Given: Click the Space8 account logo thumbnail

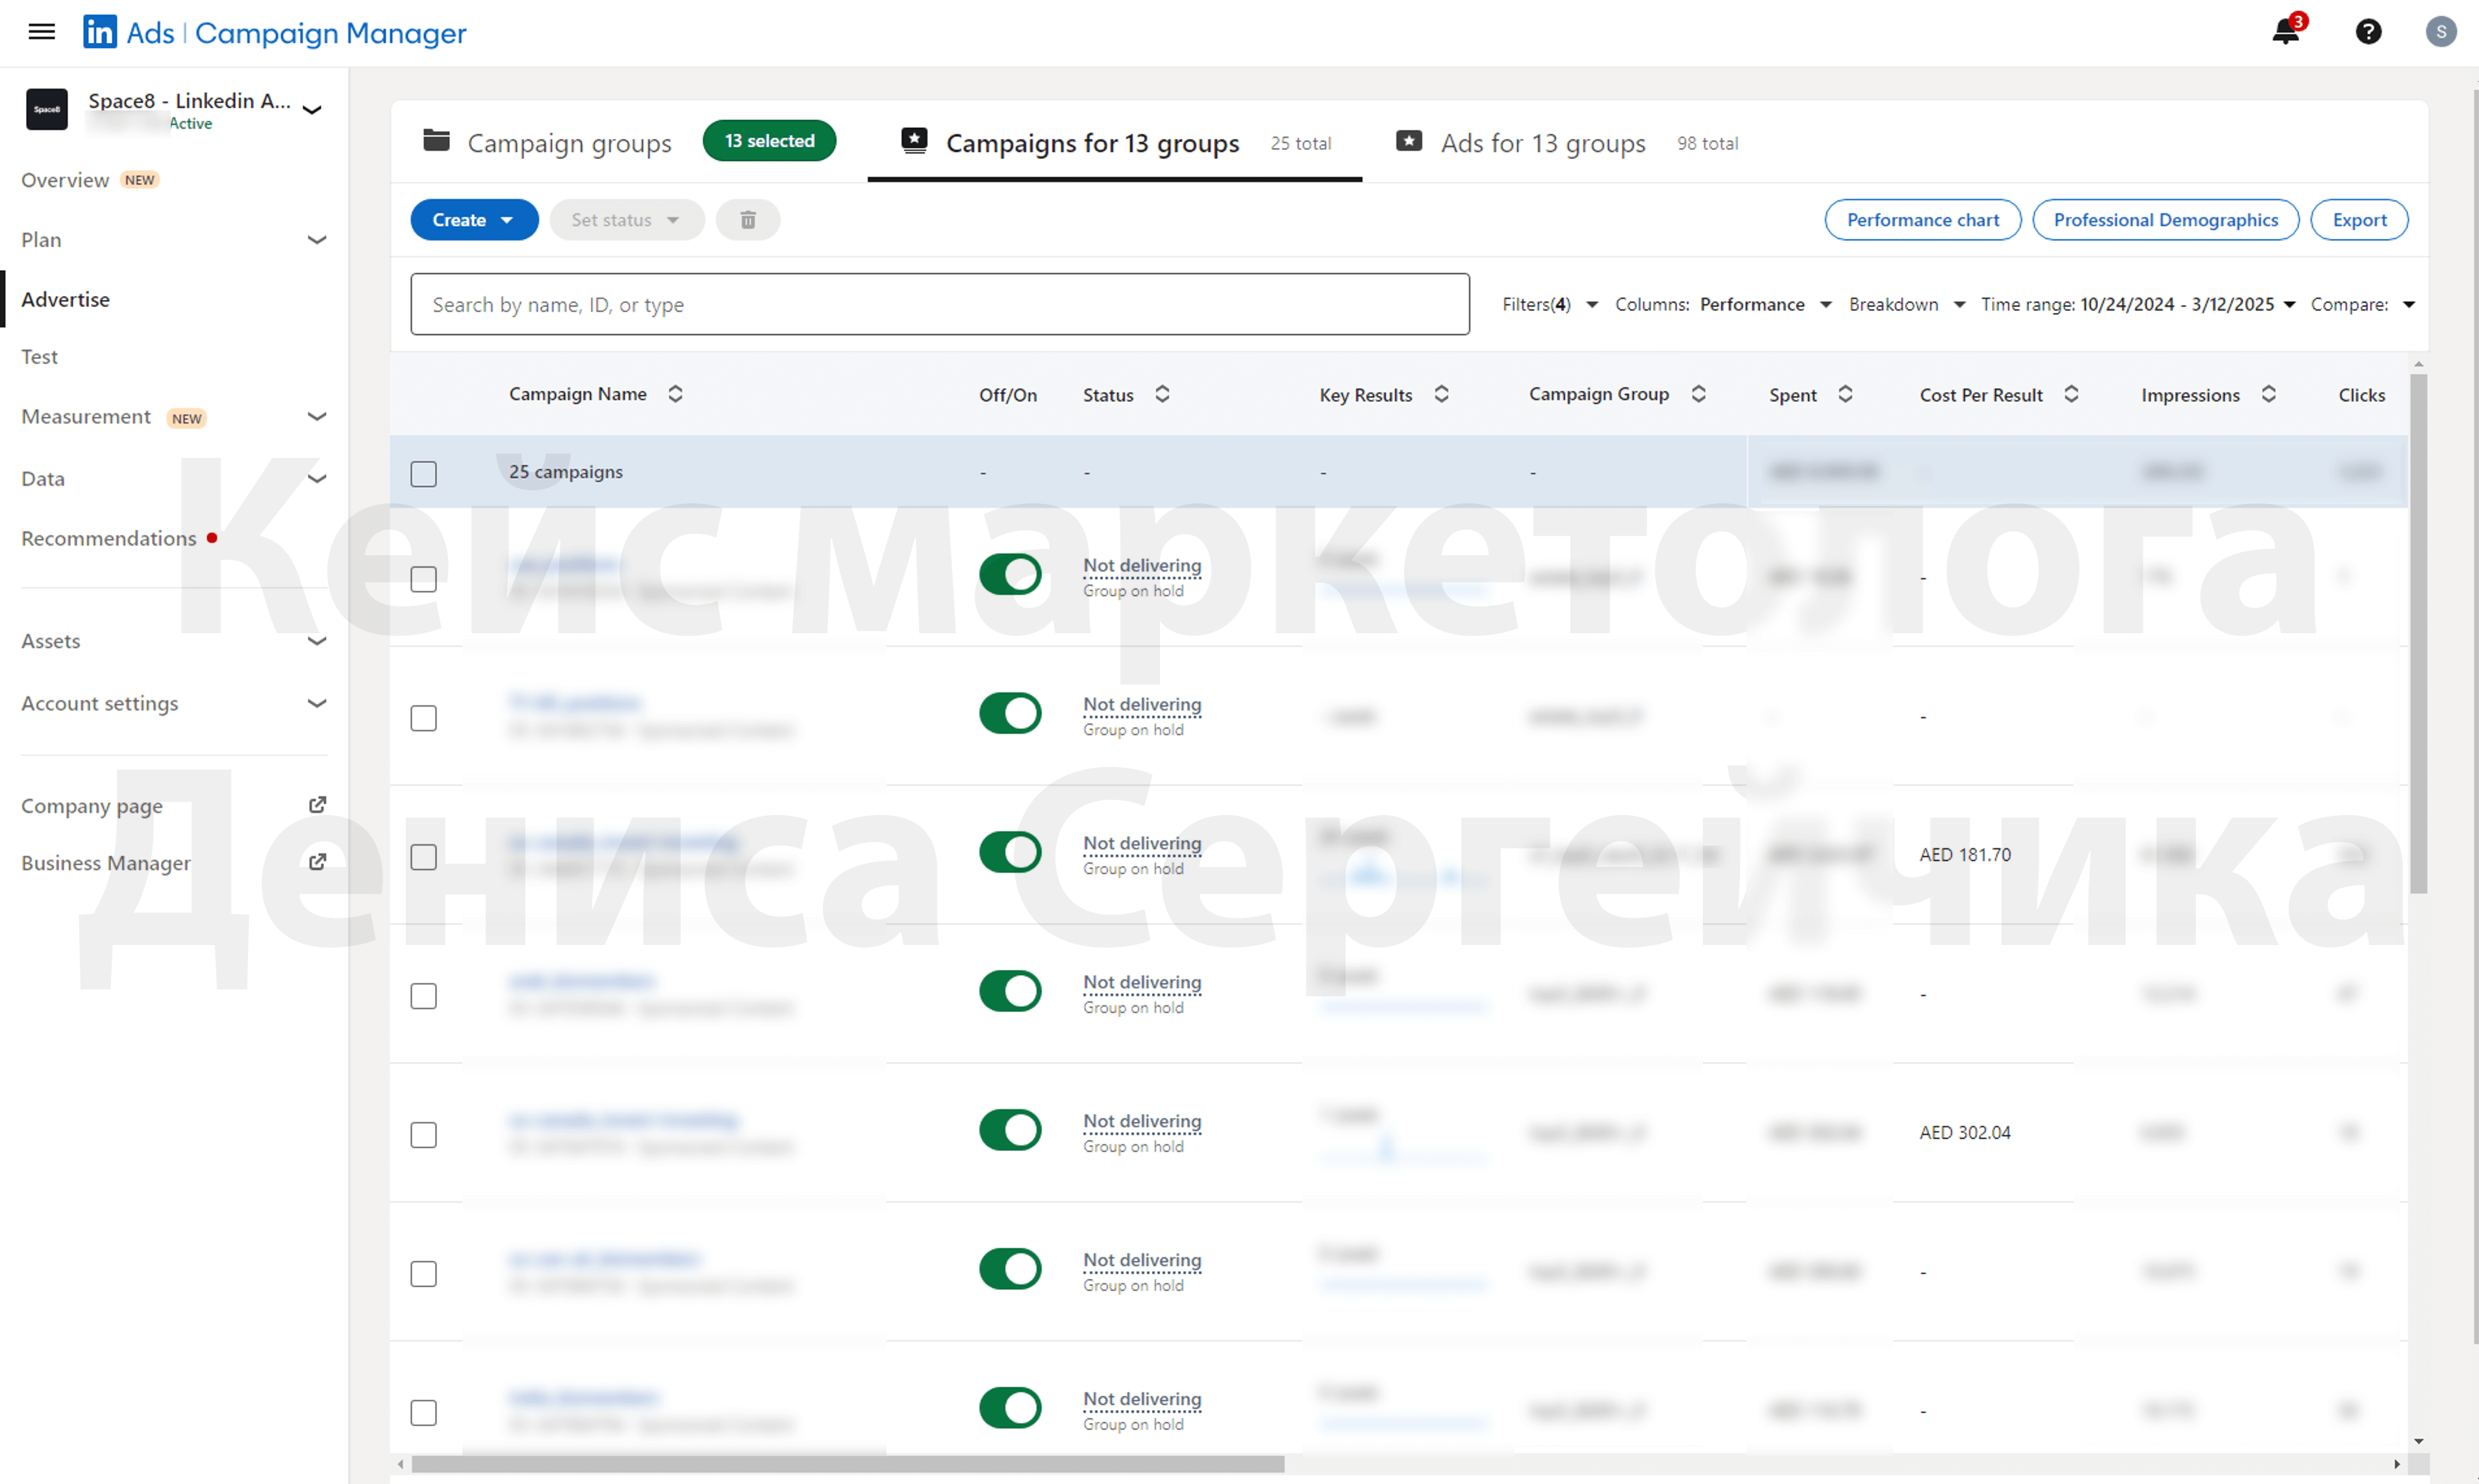Looking at the screenshot, I should pyautogui.click(x=47, y=109).
